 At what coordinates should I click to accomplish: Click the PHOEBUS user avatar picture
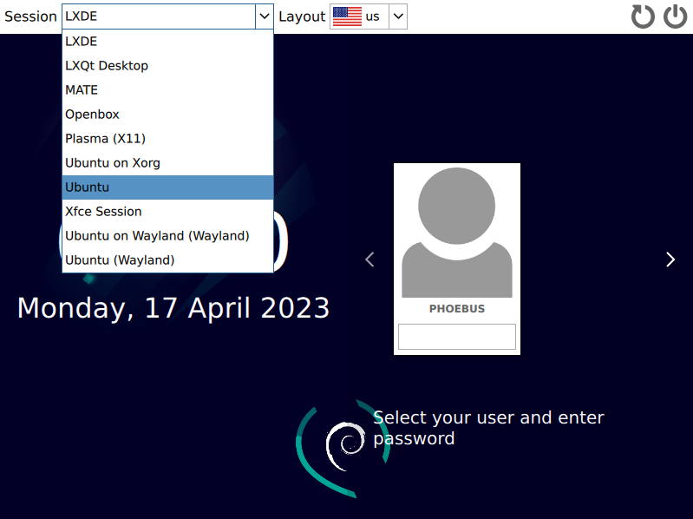pyautogui.click(x=457, y=232)
